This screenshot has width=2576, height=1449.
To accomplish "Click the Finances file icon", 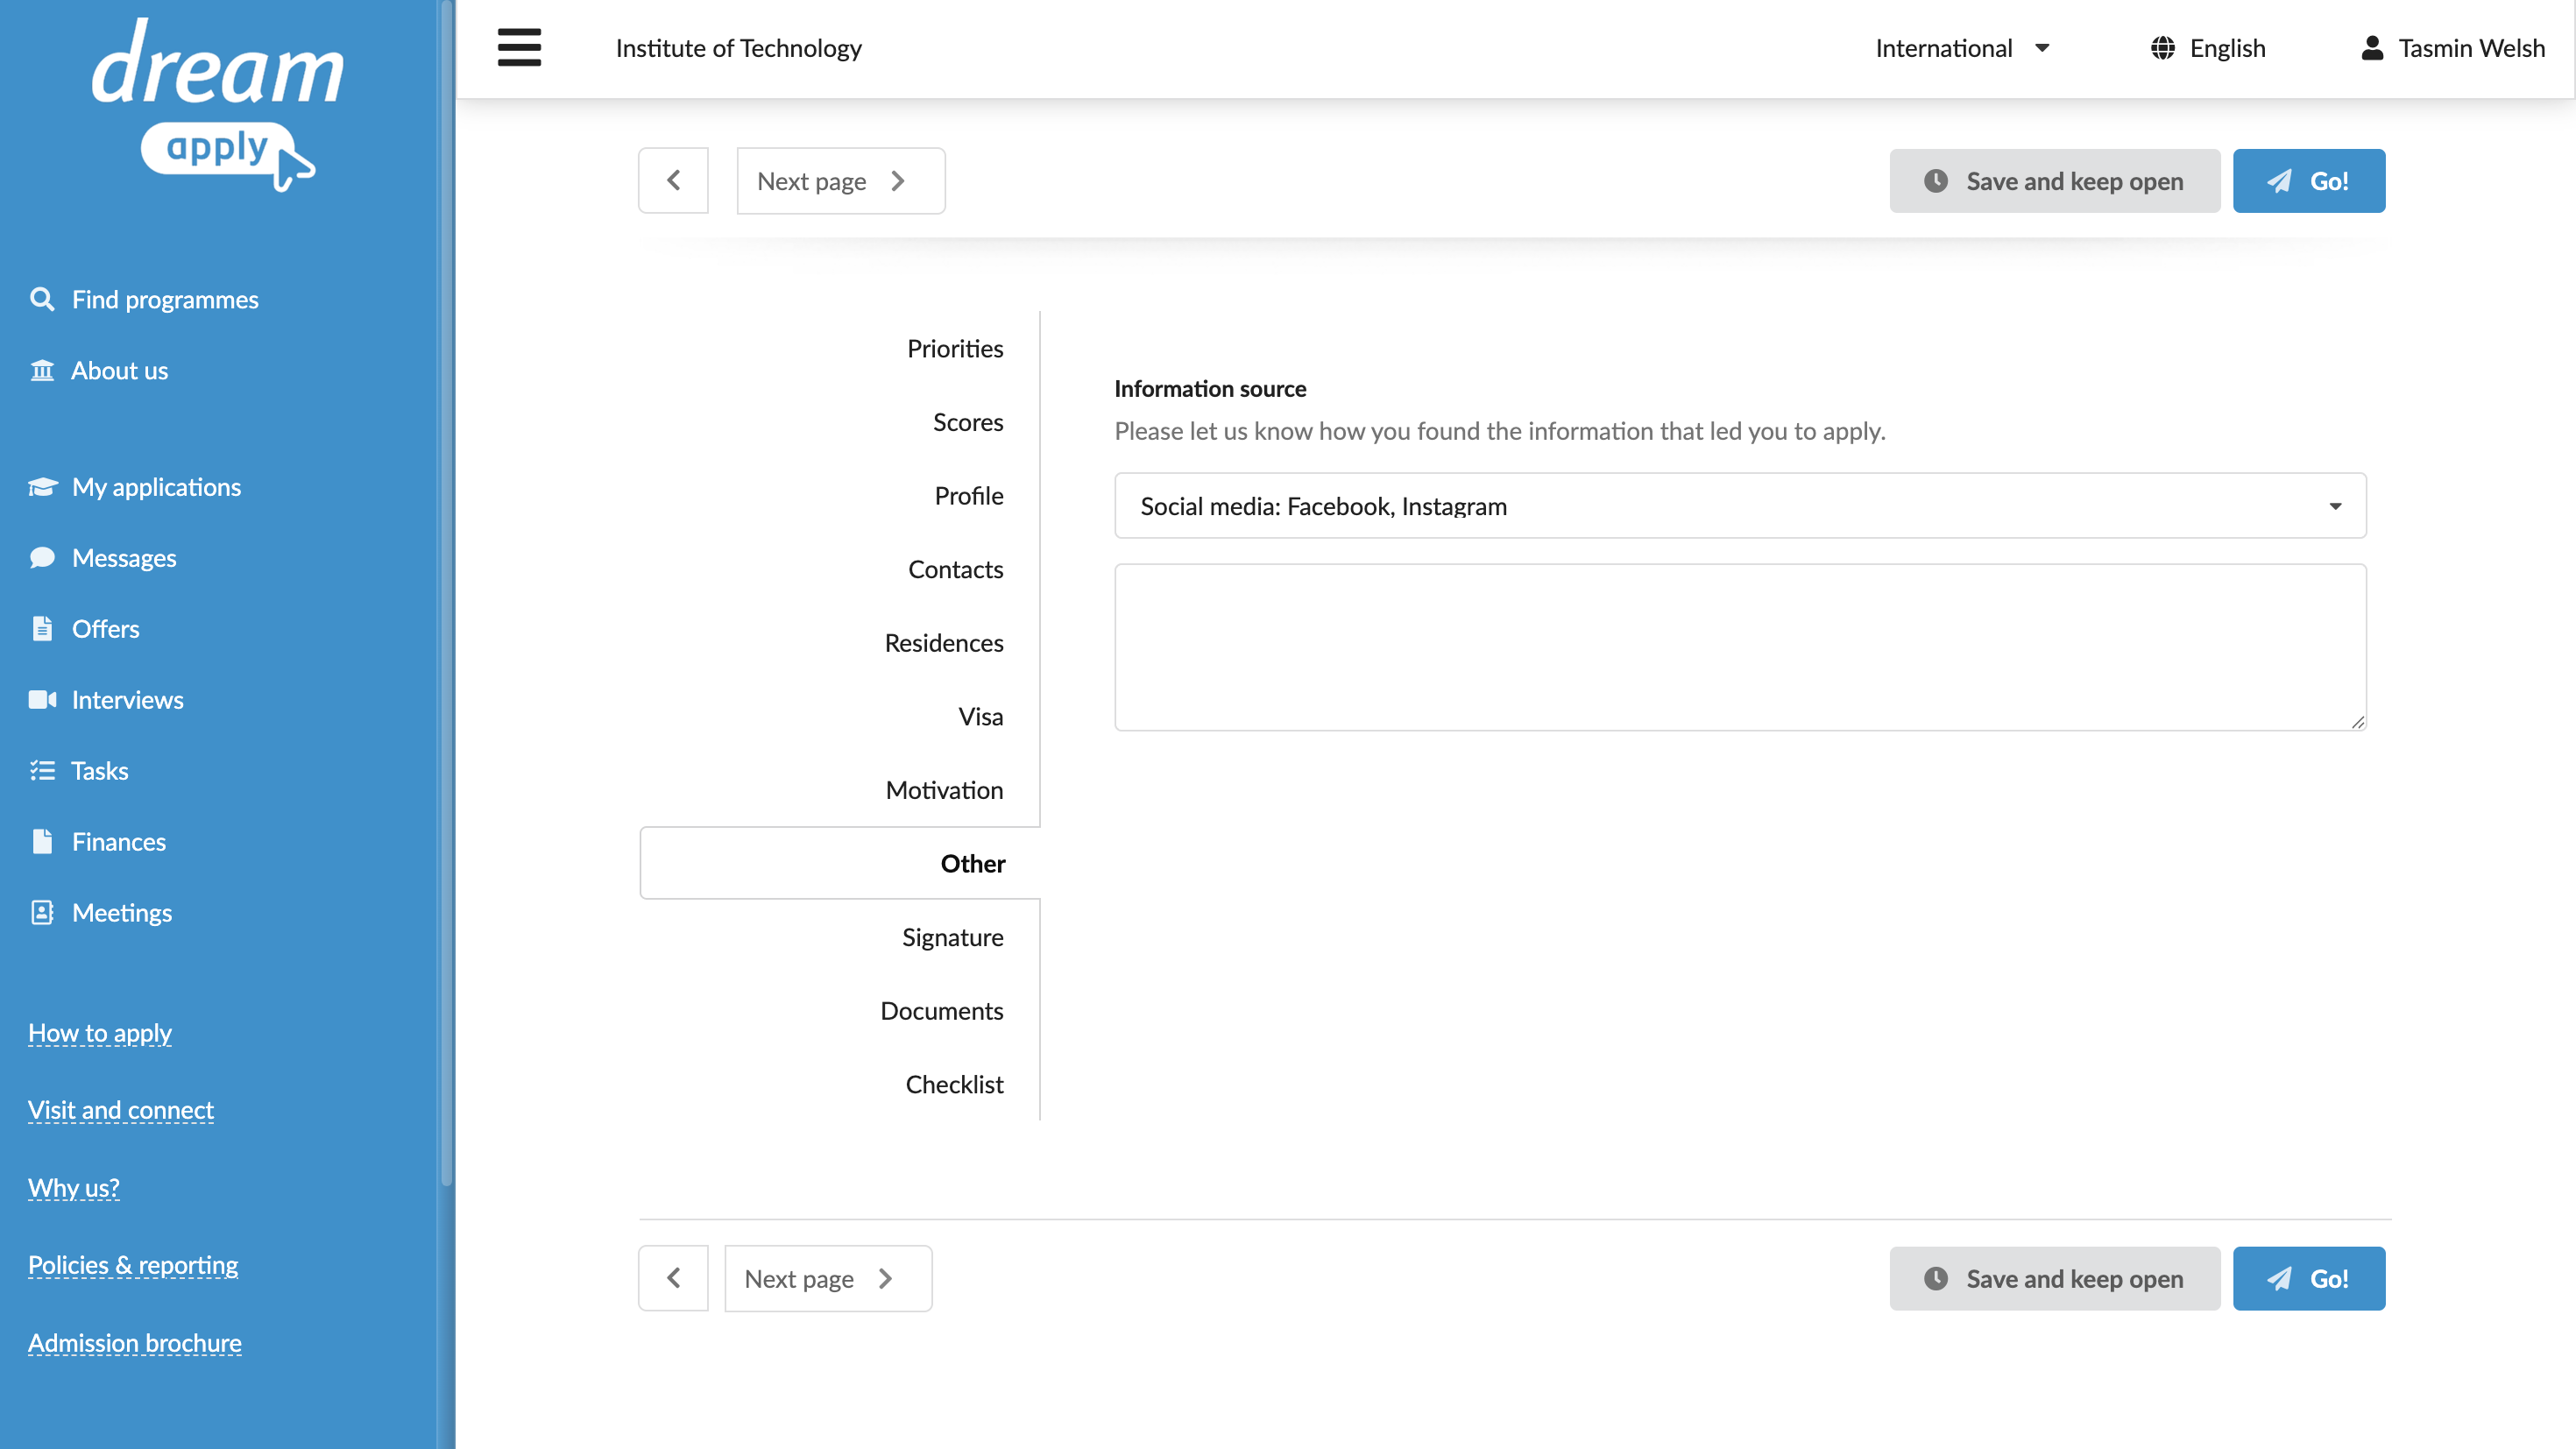I will (x=42, y=842).
